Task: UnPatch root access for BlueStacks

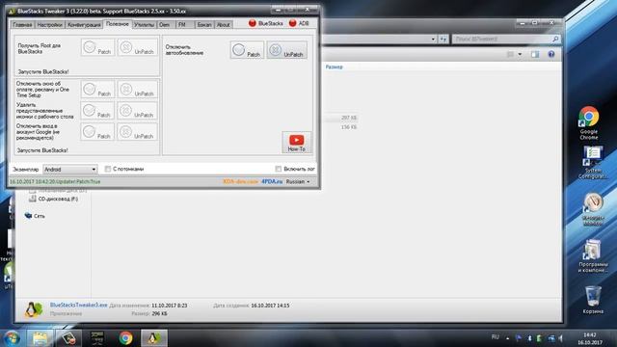Action: (137, 47)
